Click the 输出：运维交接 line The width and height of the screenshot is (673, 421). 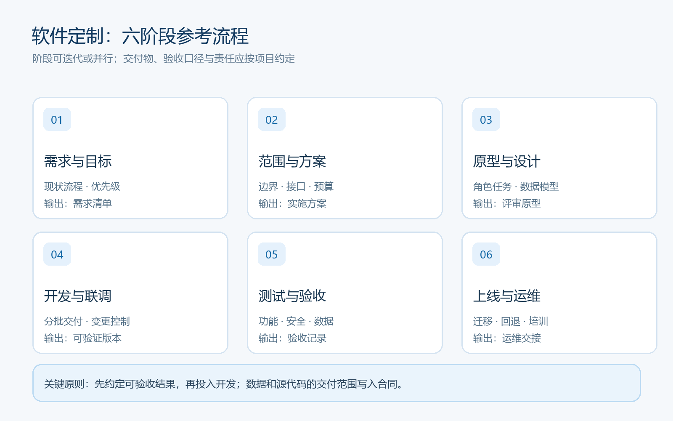click(507, 338)
